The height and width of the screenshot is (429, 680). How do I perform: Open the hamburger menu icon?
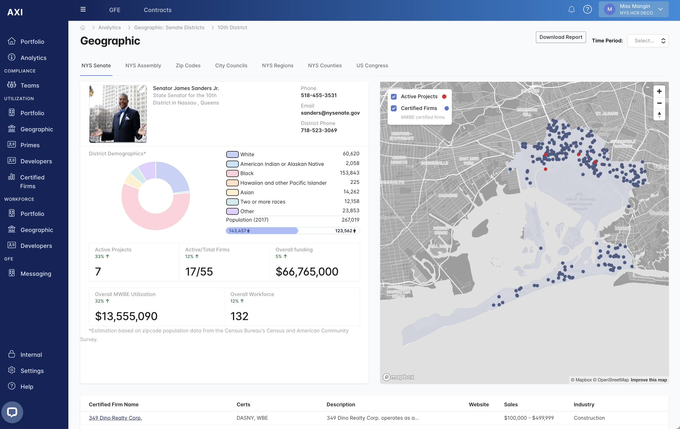click(83, 9)
